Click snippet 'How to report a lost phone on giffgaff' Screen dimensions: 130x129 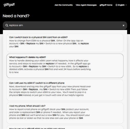point(29,109)
